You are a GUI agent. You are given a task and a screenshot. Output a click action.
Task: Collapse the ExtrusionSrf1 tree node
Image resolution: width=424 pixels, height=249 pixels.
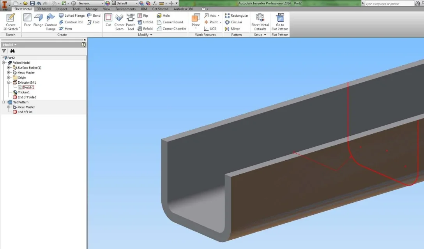tap(9, 82)
